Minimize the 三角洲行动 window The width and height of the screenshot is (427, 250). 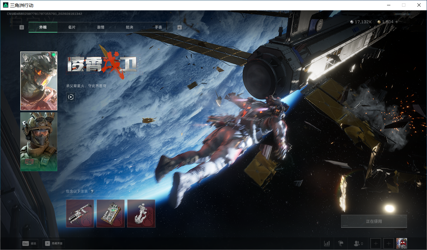(x=389, y=5)
